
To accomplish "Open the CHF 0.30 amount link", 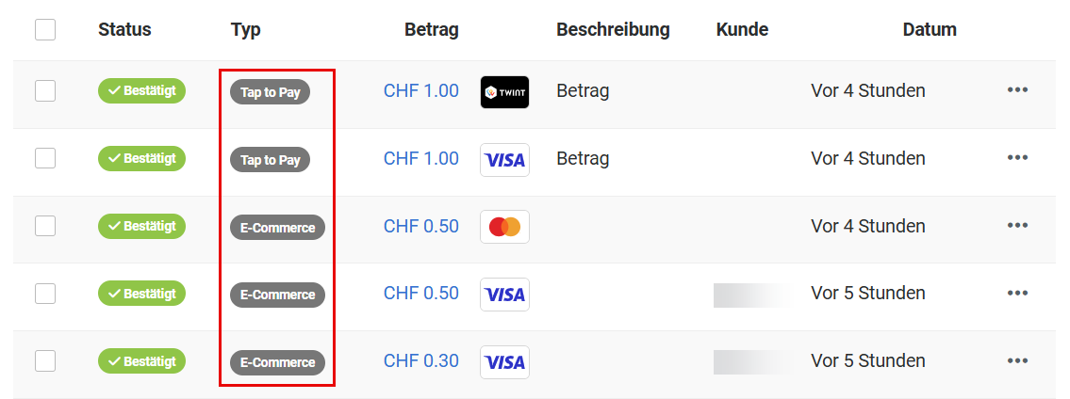I will click(x=421, y=360).
